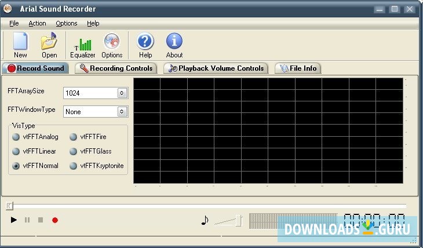Click the VisType group label

24,126
